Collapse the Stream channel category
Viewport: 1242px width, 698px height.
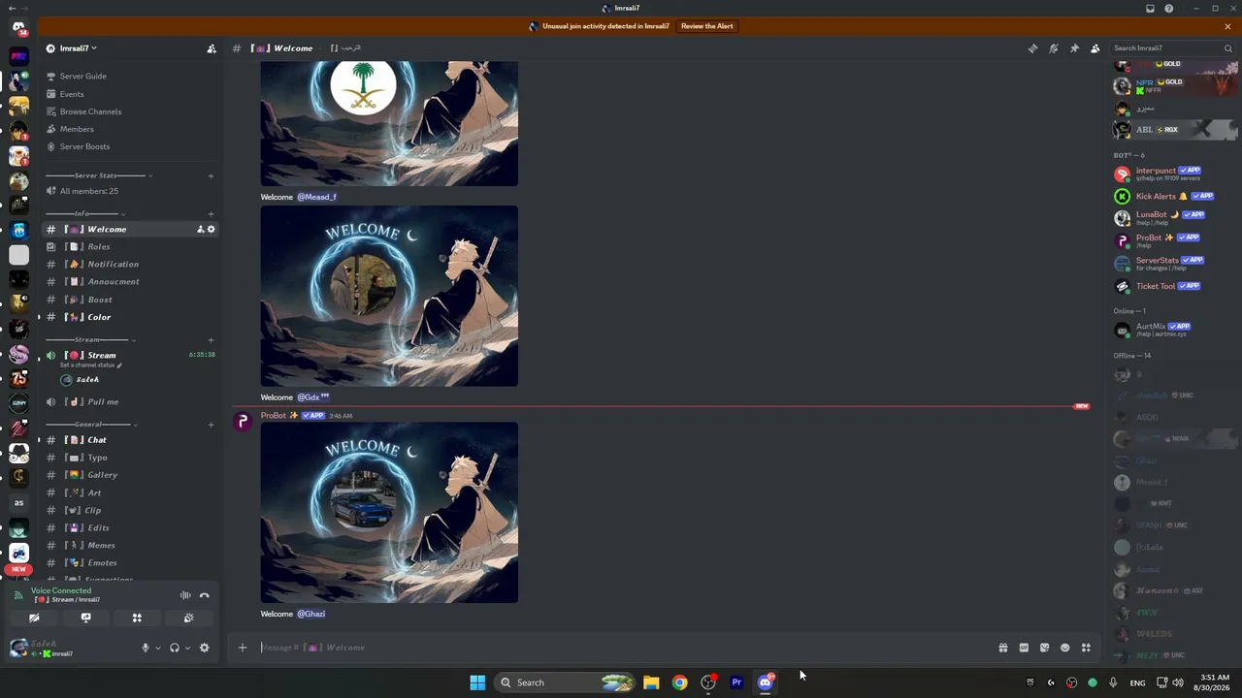(x=89, y=339)
